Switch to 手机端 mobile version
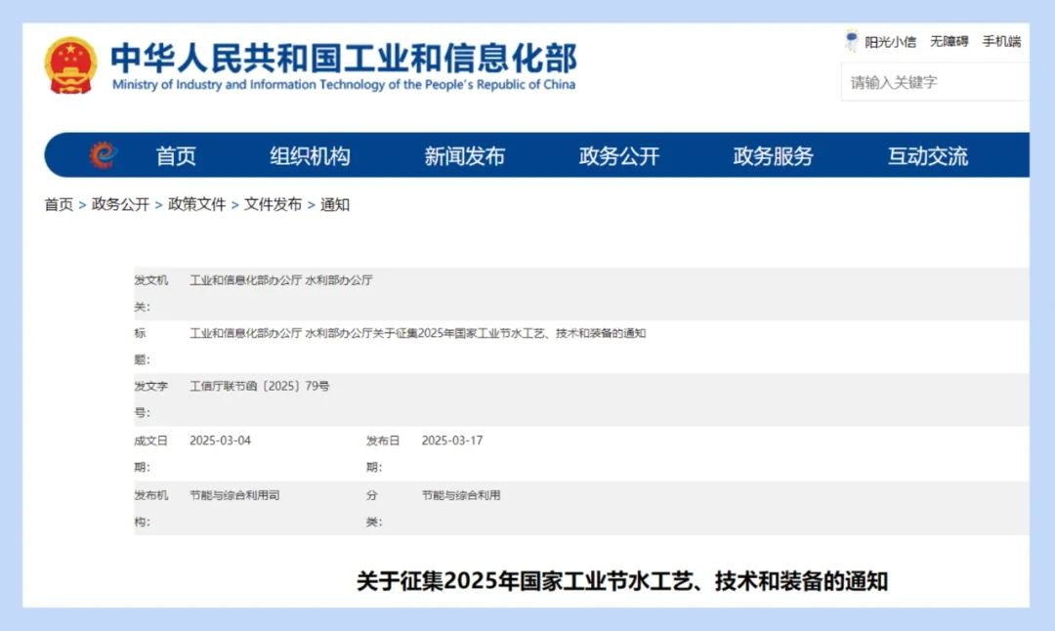 point(1001,42)
